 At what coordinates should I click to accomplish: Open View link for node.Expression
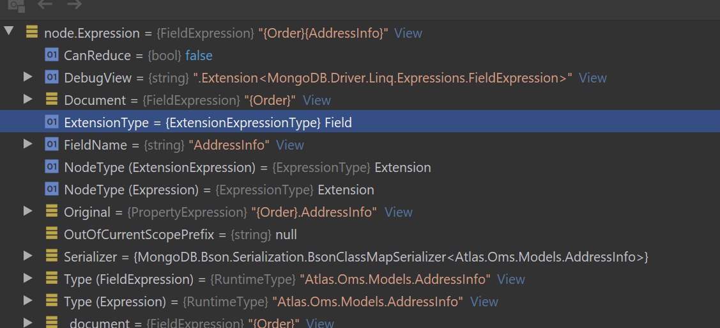point(408,33)
